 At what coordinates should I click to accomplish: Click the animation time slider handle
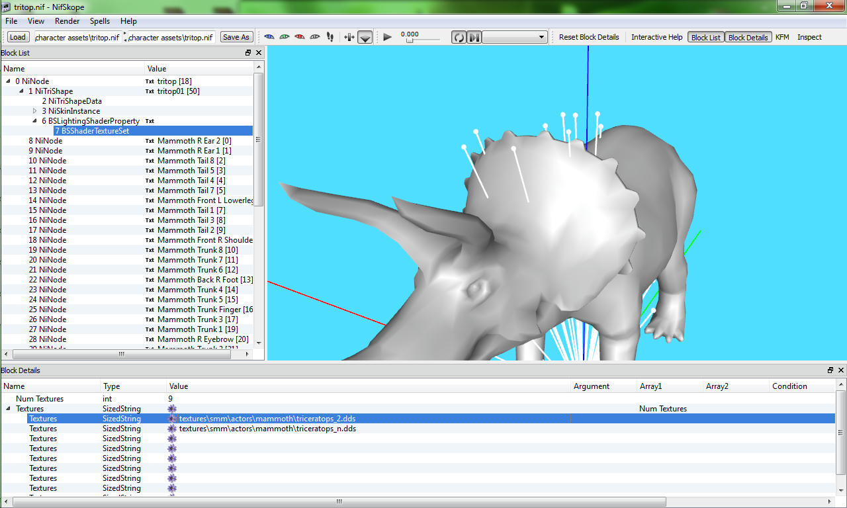pyautogui.click(x=410, y=41)
